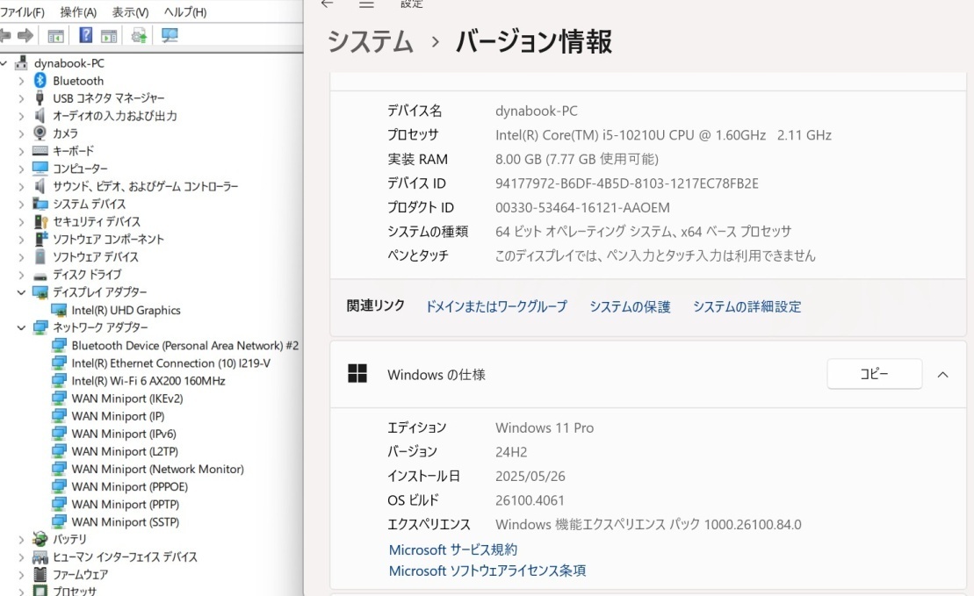Select the Intel(R) UHD Graphics device
The height and width of the screenshot is (596, 974).
click(x=126, y=310)
